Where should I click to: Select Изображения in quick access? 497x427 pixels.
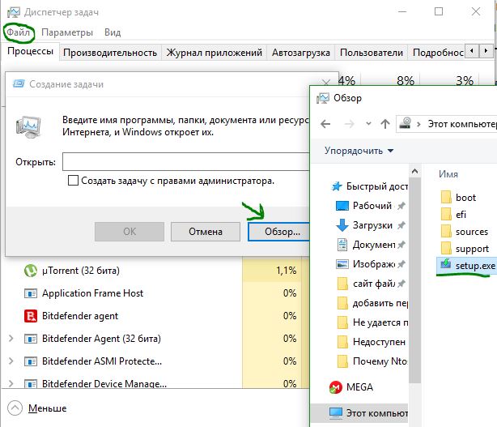click(x=366, y=264)
